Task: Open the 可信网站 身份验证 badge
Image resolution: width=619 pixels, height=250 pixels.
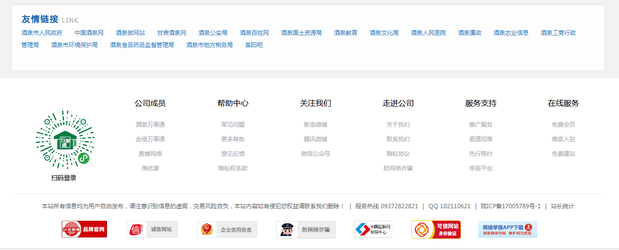Action: tap(436, 229)
